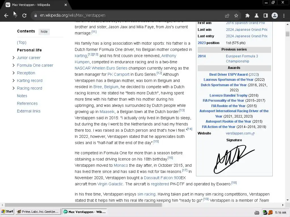290x217 pixels.
Task: Open Virgin Galactic link
Action: pyautogui.click(x=110, y=184)
